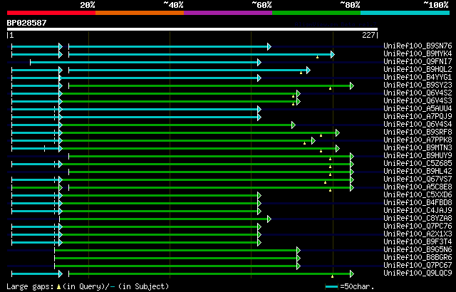Viewport: 456px width, 292px height.
Task: Click the cyan alignment bar of Q9FNI7
Action: [144, 62]
